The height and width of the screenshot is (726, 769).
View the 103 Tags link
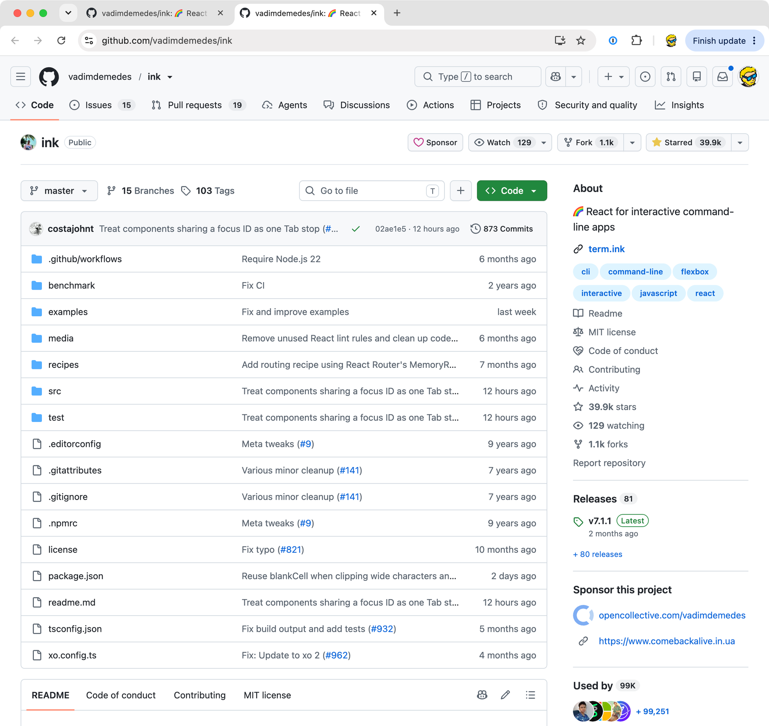208,190
